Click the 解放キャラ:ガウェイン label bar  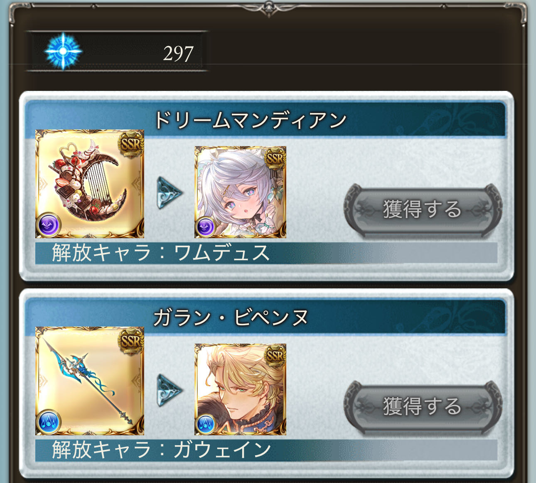pyautogui.click(x=266, y=450)
